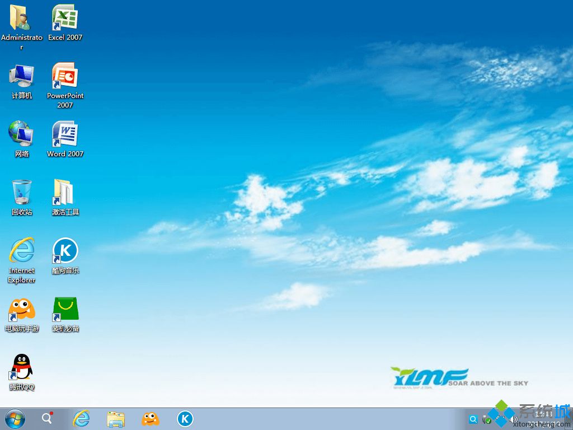The width and height of the screenshot is (573, 430).
Task: Launch 酷狗音乐 music player
Action: (64, 250)
